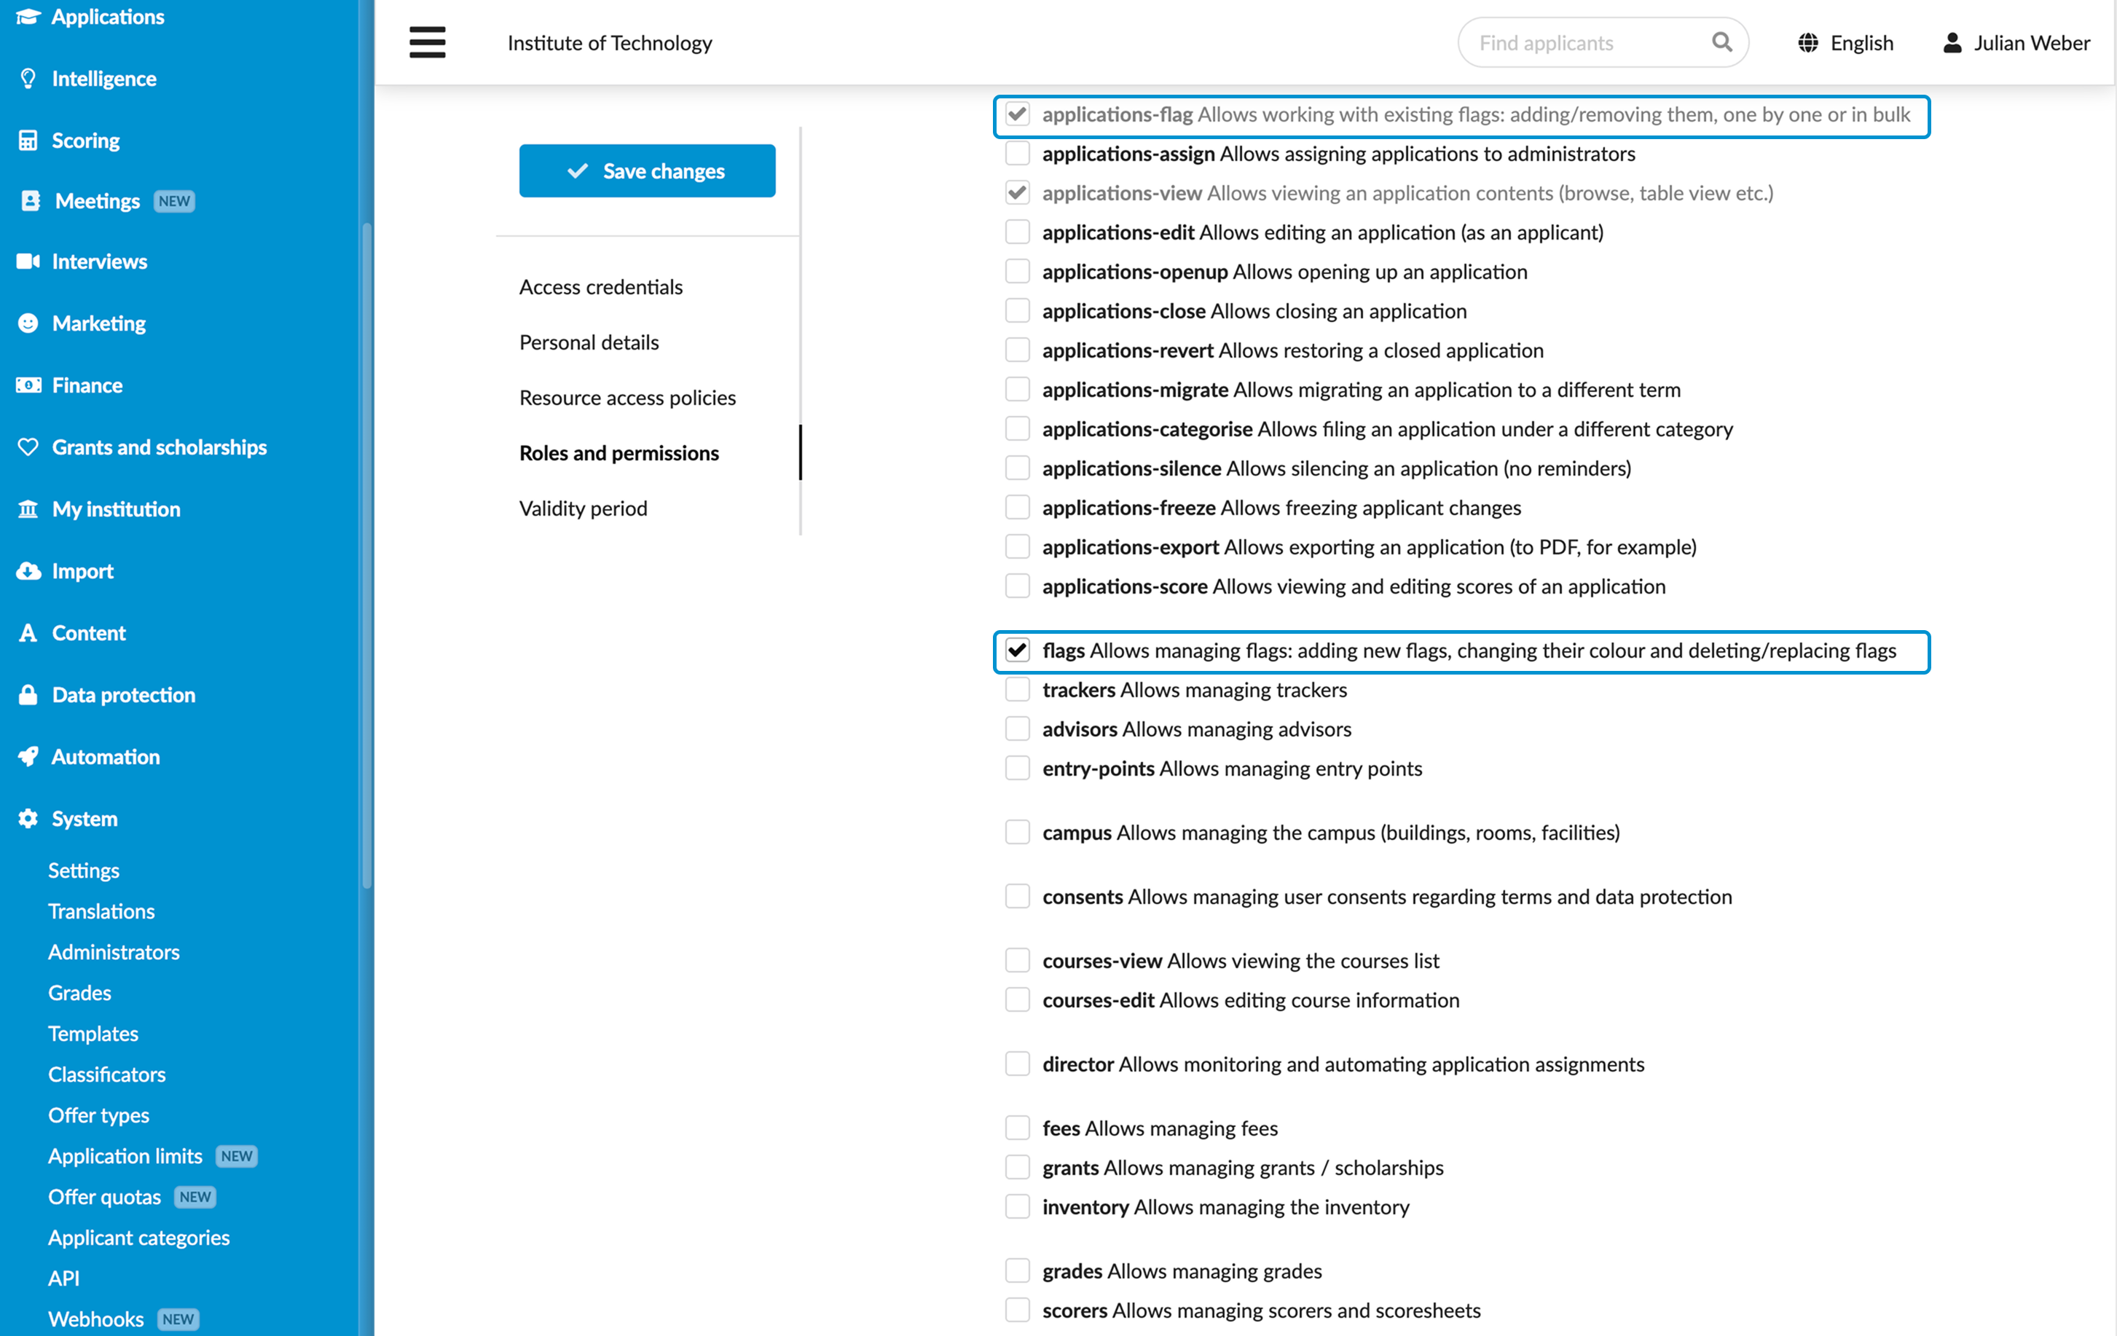Check the director permission checkbox
The height and width of the screenshot is (1336, 2117).
[1017, 1064]
